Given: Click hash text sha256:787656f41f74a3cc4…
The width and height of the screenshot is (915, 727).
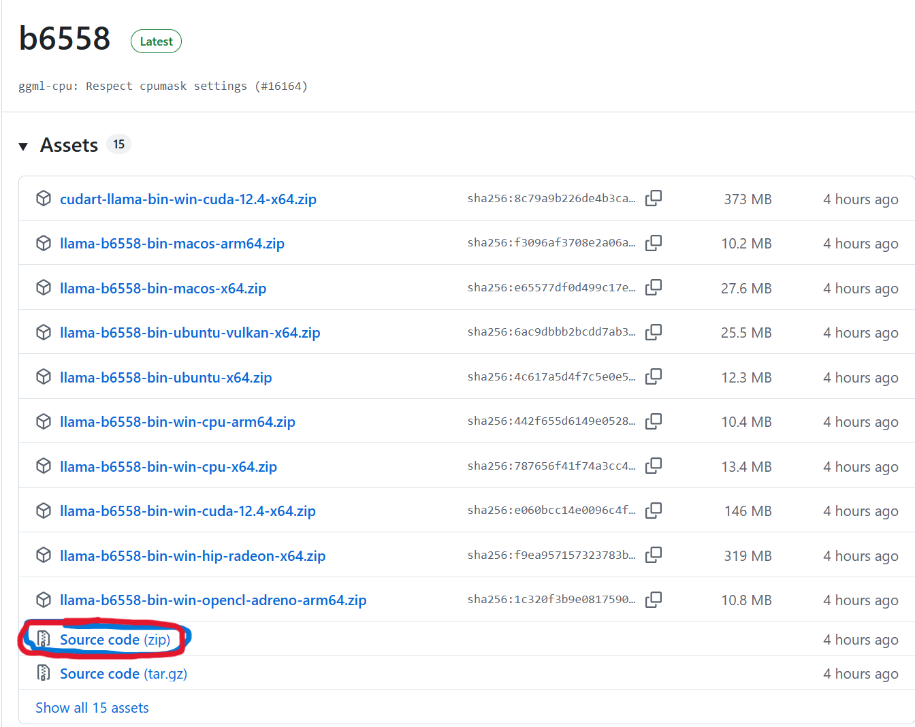Looking at the screenshot, I should [551, 466].
